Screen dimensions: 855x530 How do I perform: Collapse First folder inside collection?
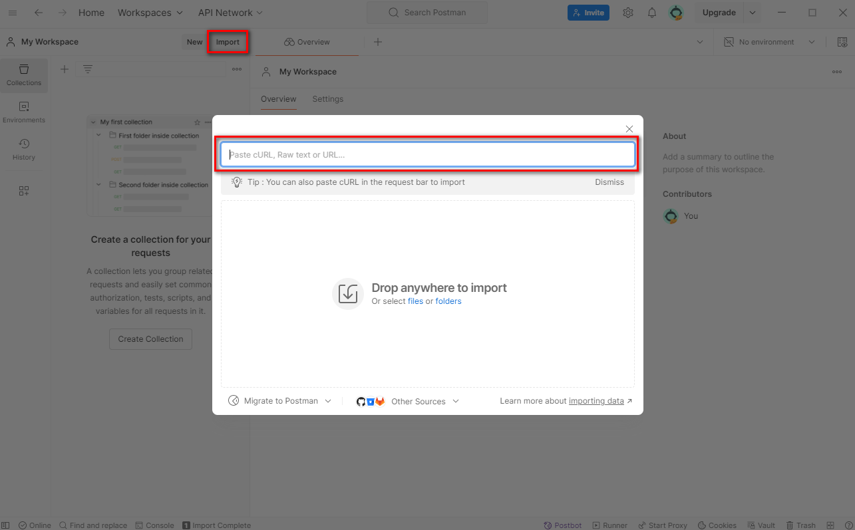coord(99,135)
